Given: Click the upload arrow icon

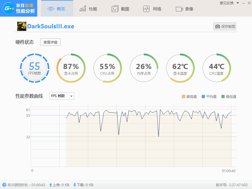Looking at the screenshot, I should pos(51,185).
